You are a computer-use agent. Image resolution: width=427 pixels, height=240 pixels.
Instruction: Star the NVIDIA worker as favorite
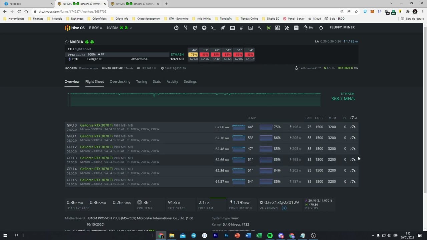[67, 42]
